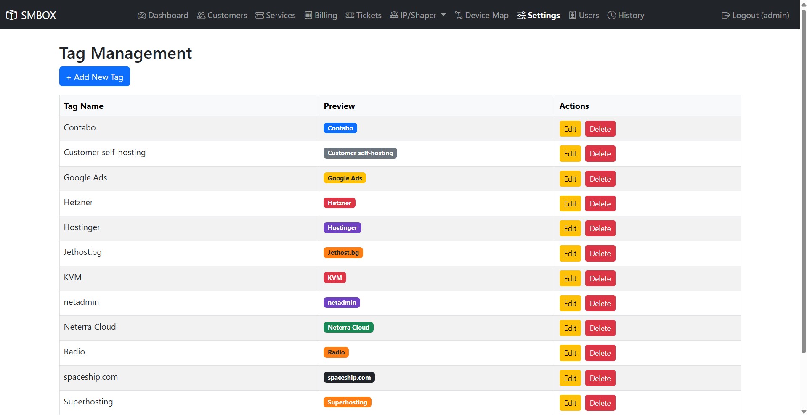807x415 pixels.
Task: Click the purple Hostinger preview badge
Action: click(342, 227)
